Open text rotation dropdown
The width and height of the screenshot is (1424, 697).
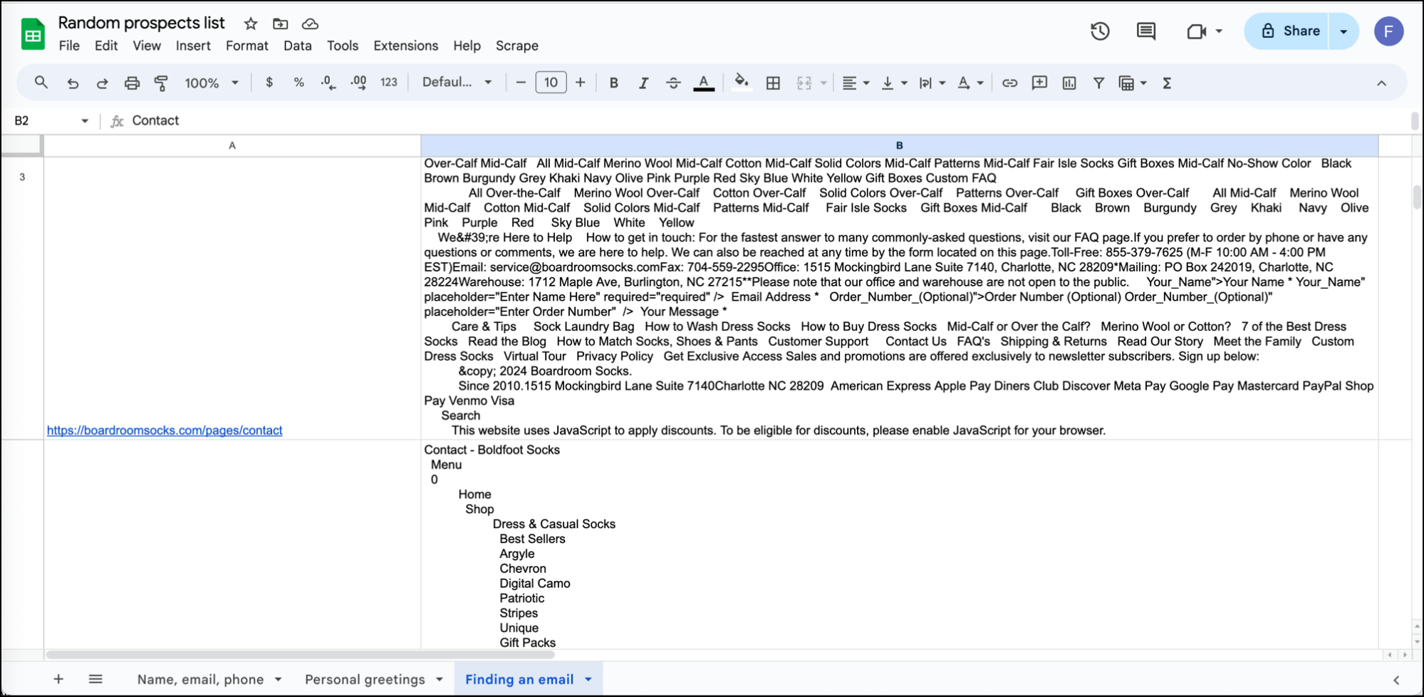coord(970,83)
